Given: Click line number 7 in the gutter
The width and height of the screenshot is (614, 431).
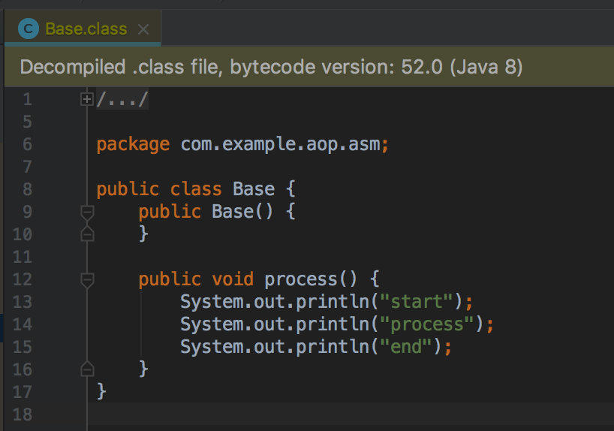Looking at the screenshot, I should (27, 167).
